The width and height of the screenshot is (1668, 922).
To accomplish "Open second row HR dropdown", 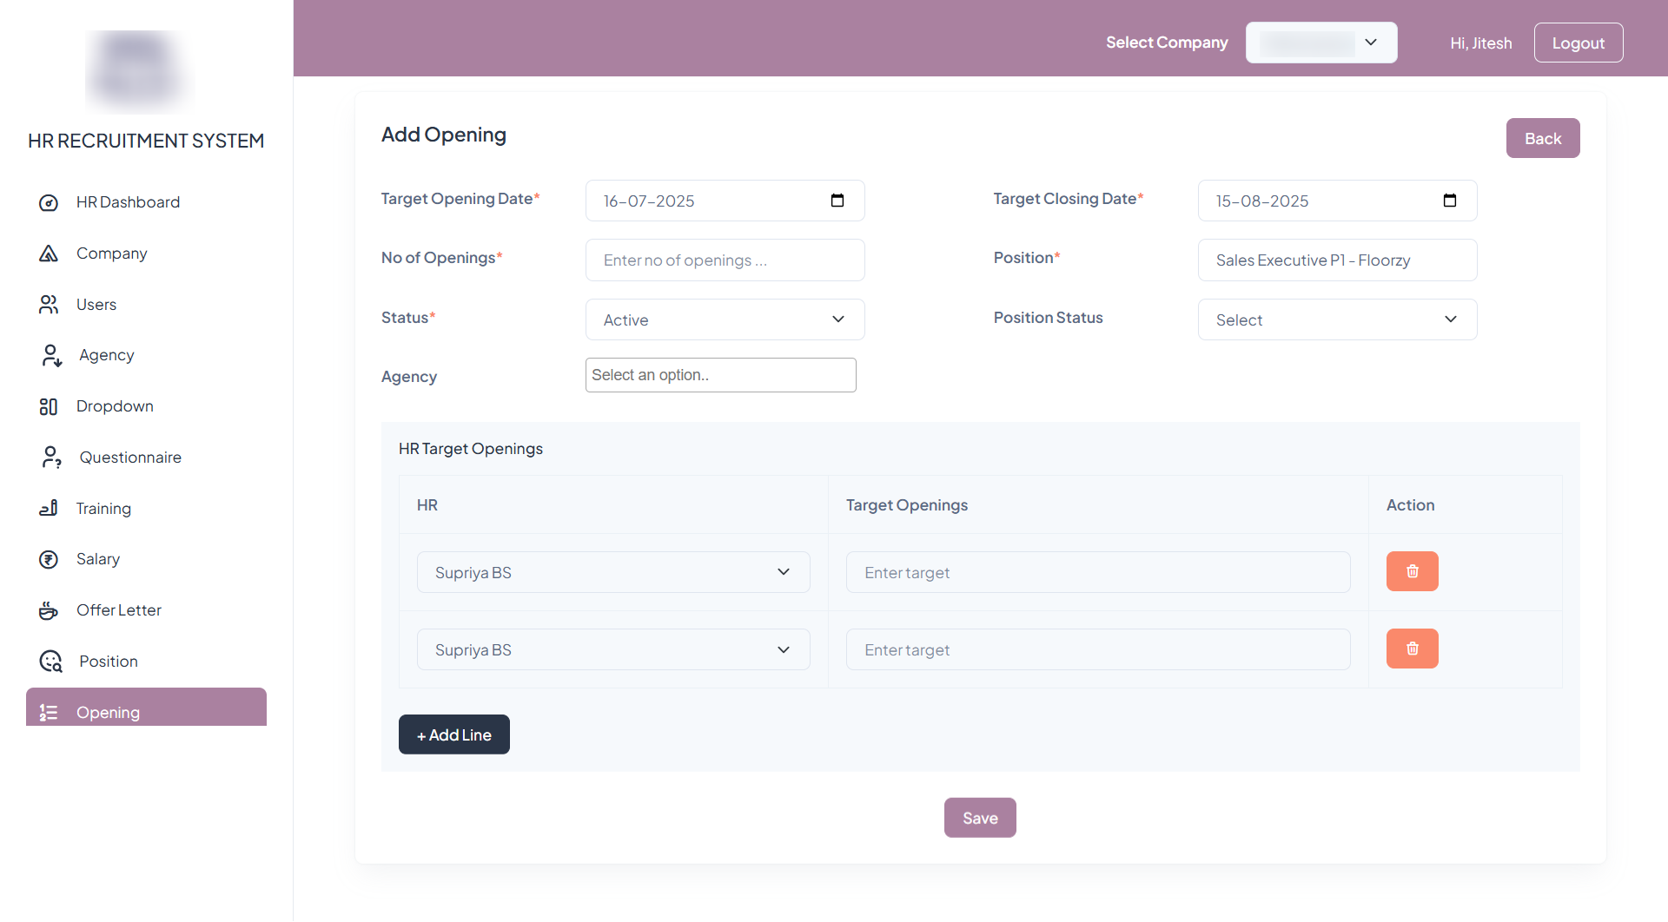I will point(613,649).
